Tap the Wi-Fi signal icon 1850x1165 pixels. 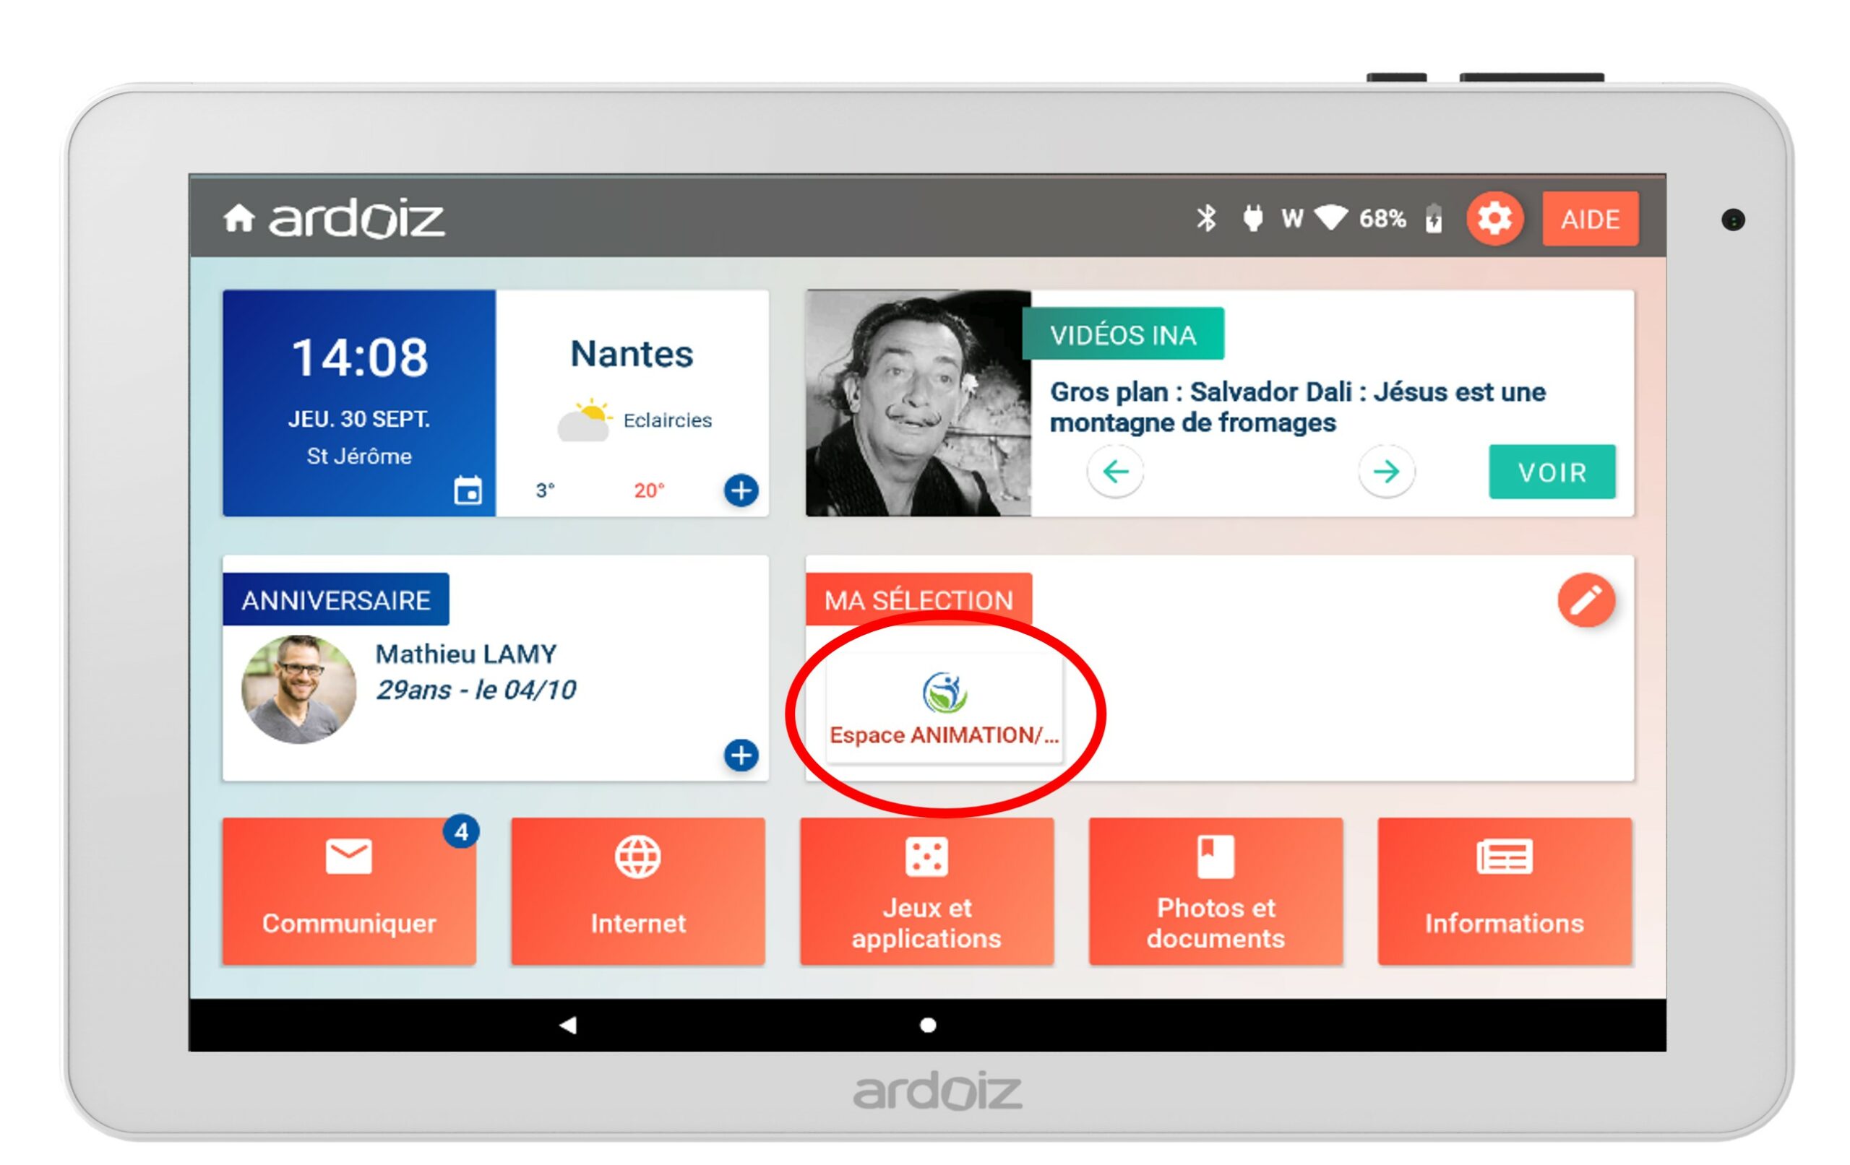(1331, 217)
